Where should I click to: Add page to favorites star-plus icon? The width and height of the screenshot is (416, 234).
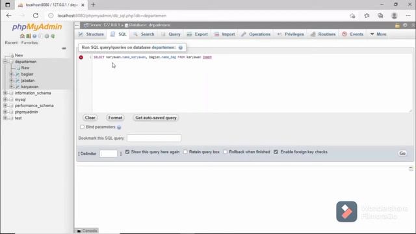(352, 16)
